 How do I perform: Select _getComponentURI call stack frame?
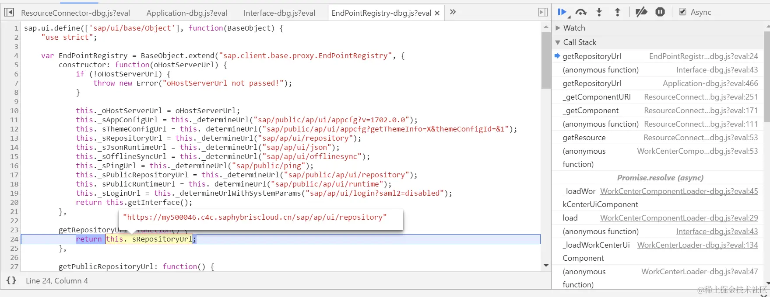pos(657,97)
